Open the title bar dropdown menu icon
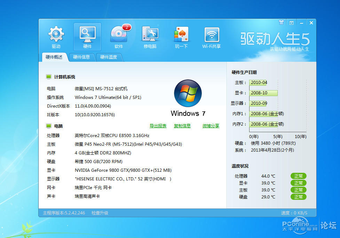Viewport: 340px width, 238px height. (291, 23)
